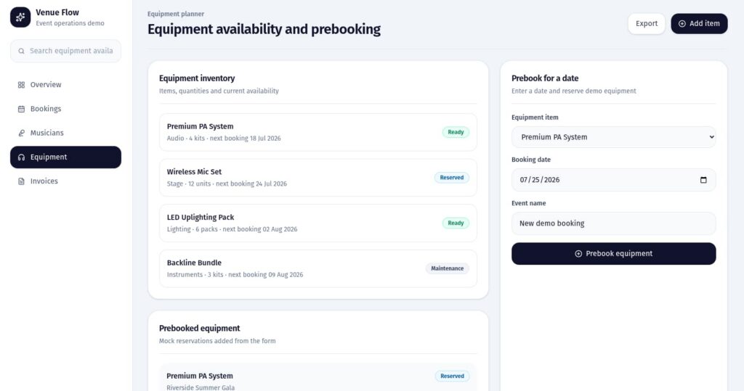
Task: Click the Equipment headphones icon
Action: tap(21, 157)
